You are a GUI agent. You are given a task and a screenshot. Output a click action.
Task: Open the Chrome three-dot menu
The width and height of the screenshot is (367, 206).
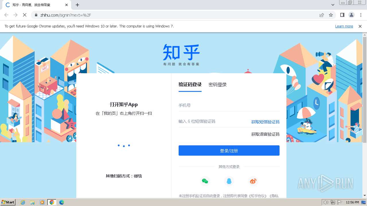[x=361, y=15]
